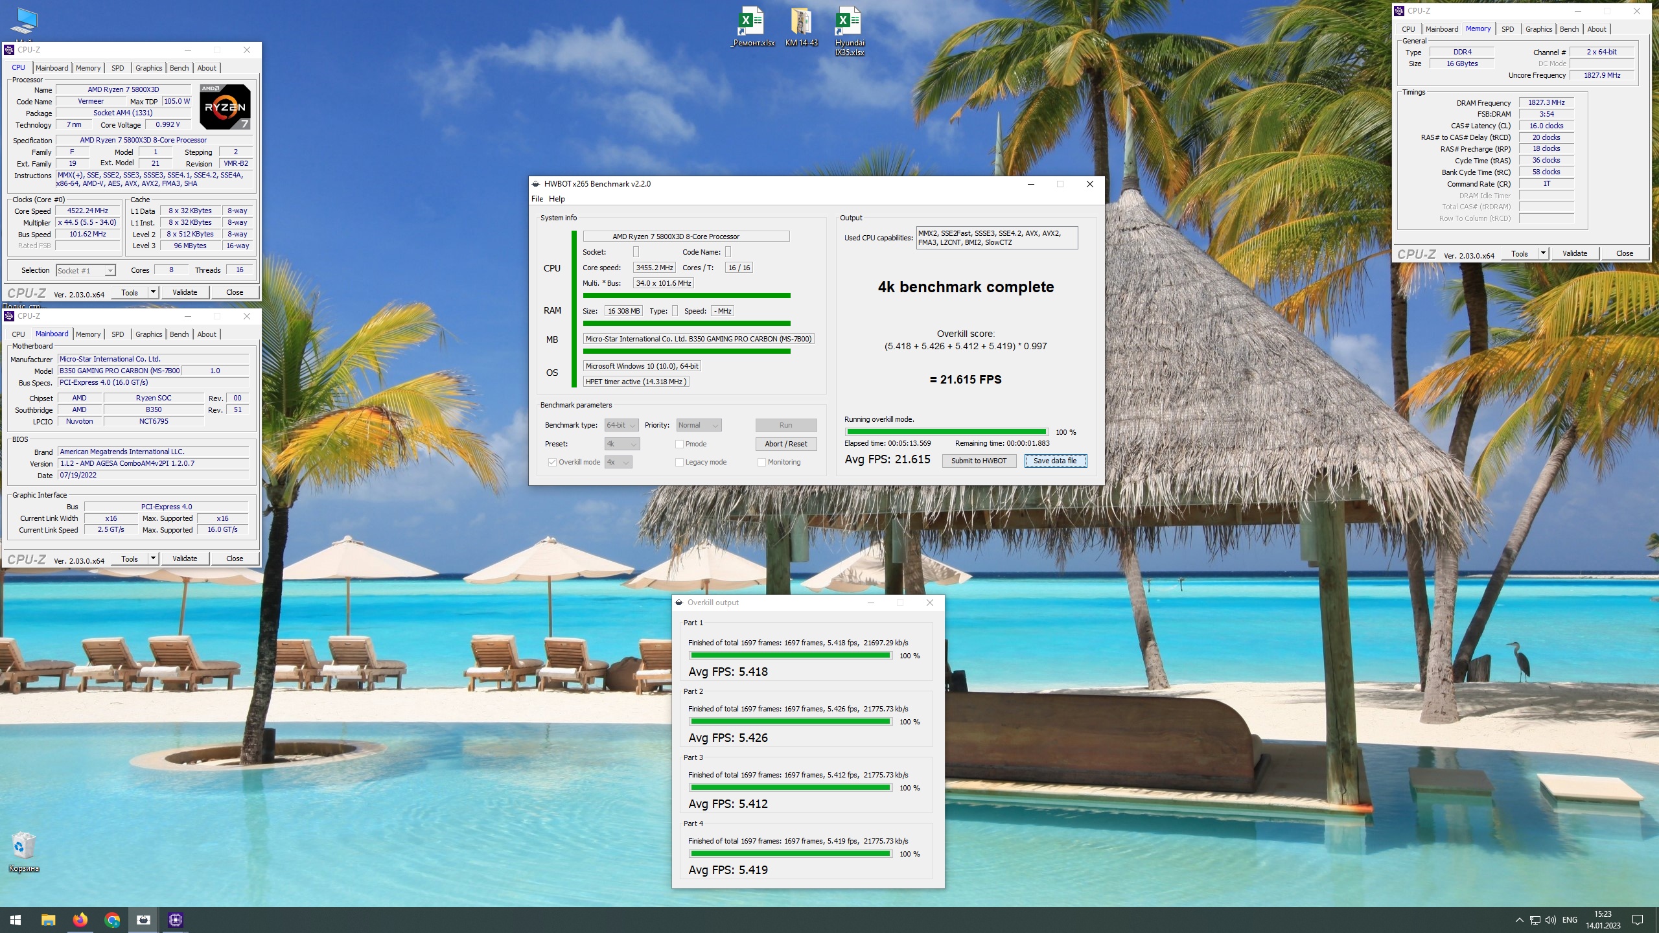Minimize the Overkill output window
Viewport: 1659px width, 933px height.
coord(871,603)
